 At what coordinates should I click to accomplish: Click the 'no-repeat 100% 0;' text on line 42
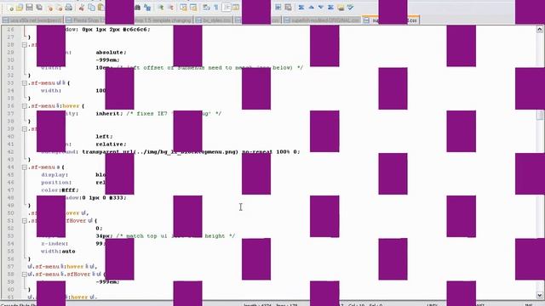click(x=271, y=151)
